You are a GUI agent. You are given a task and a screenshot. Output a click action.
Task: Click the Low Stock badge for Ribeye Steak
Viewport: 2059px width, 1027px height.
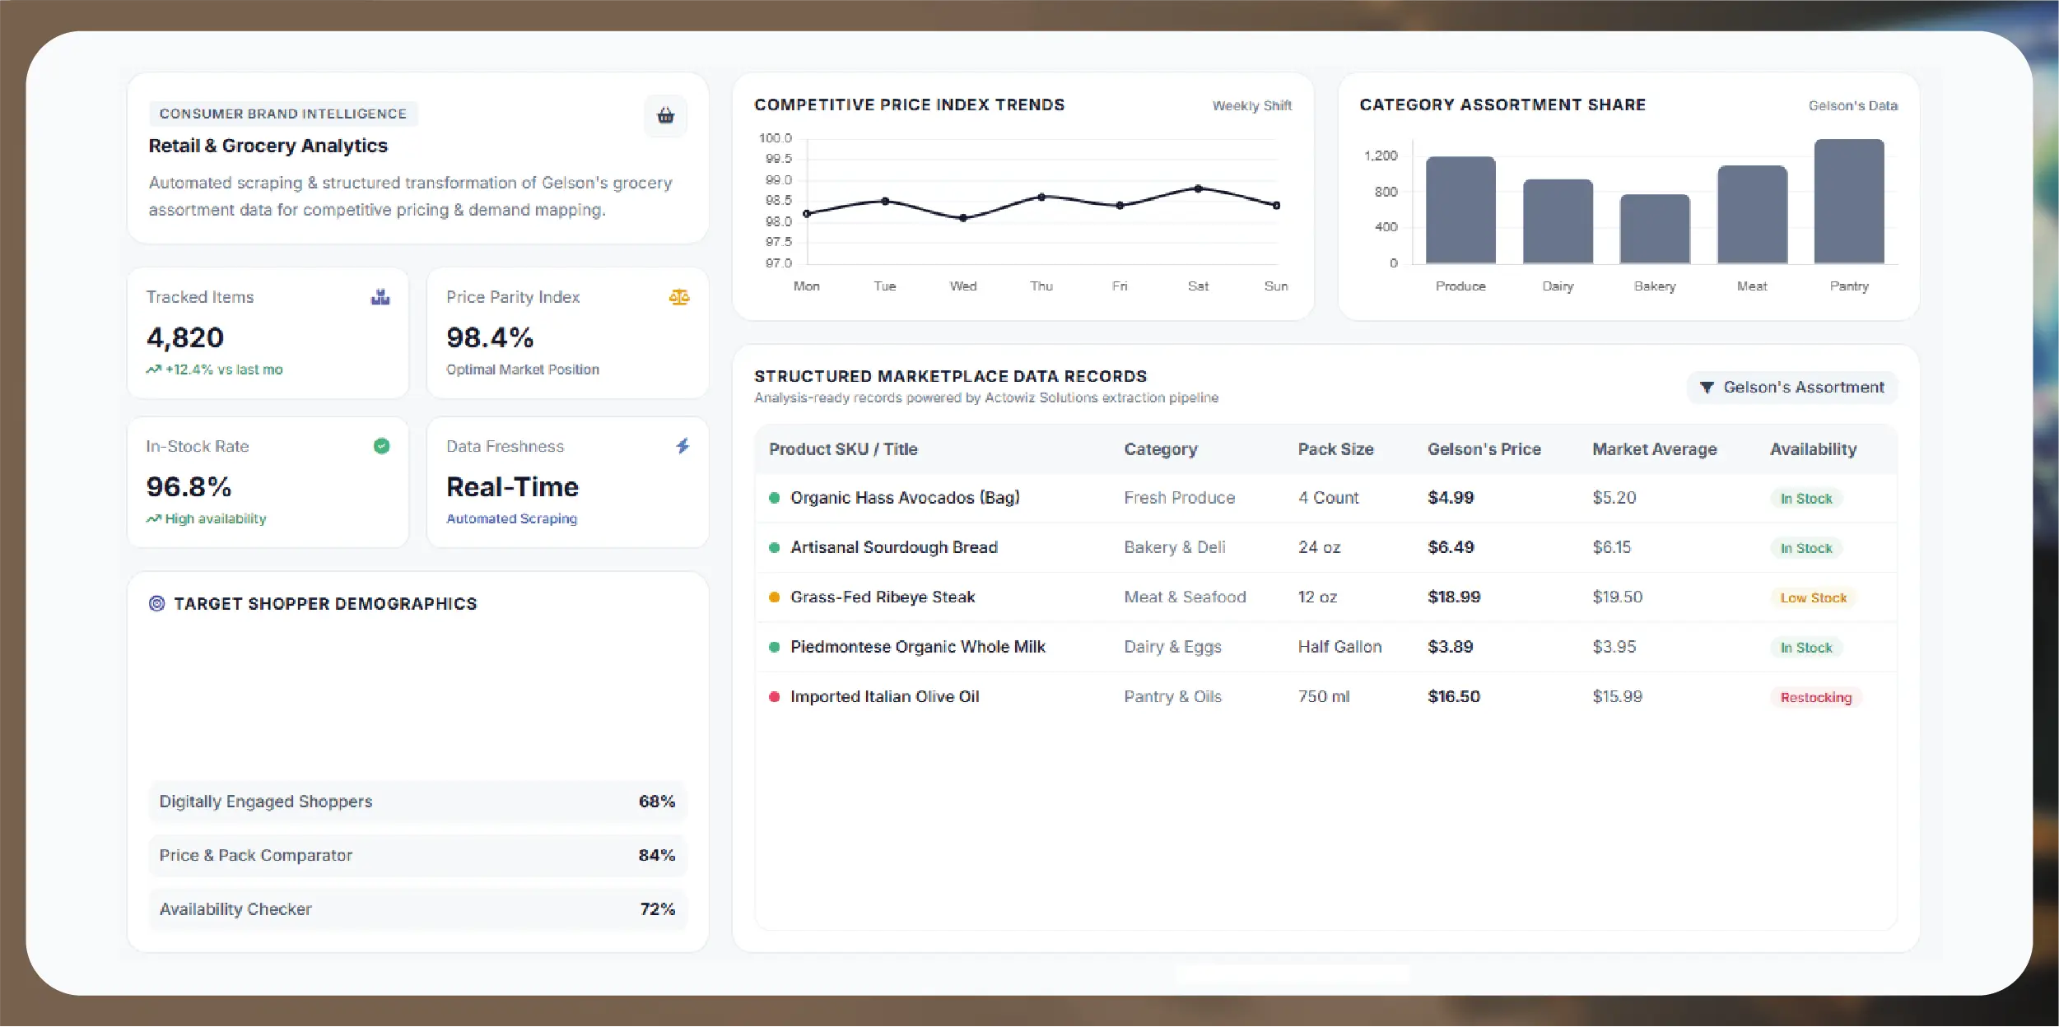[1814, 598]
